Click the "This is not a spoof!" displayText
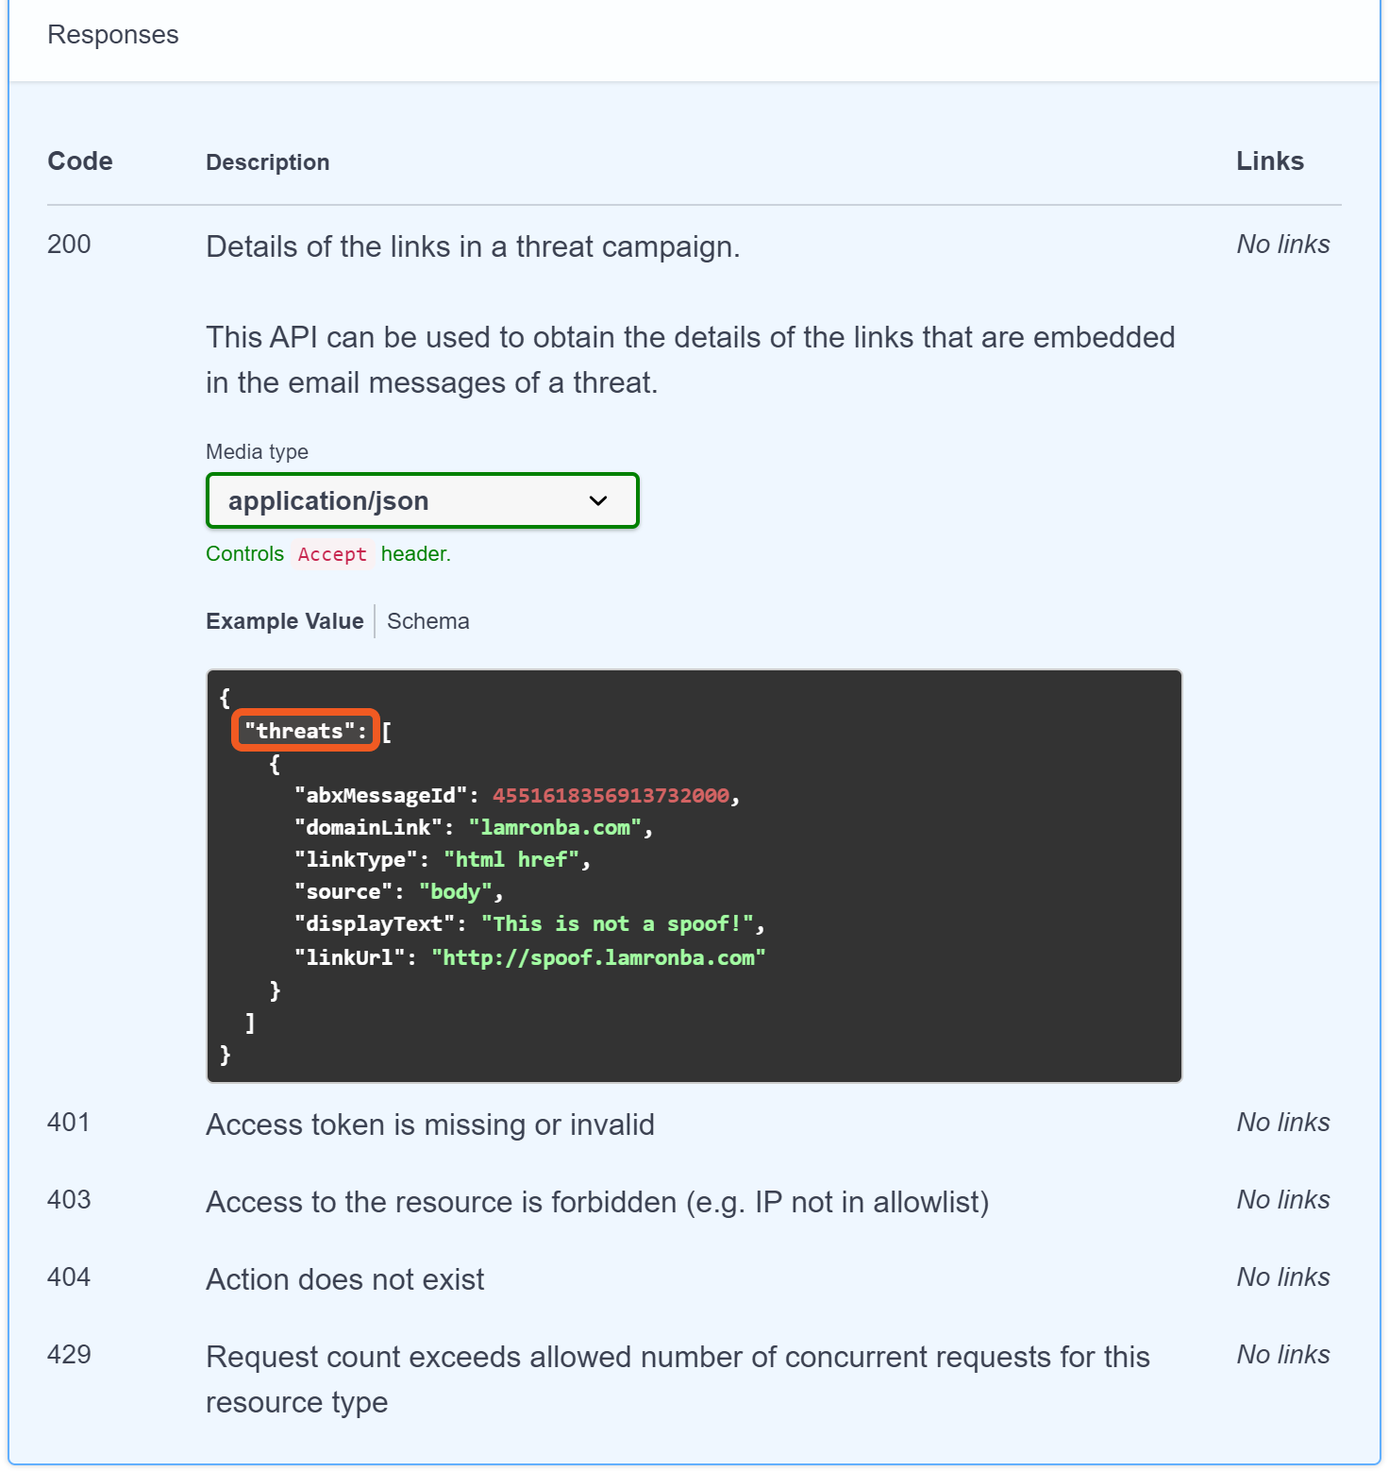Viewport: 1389px width, 1471px height. pyautogui.click(x=623, y=924)
